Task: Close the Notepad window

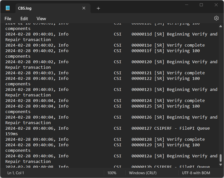Action: point(216,5)
